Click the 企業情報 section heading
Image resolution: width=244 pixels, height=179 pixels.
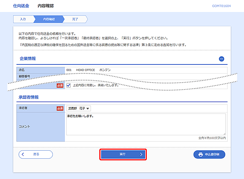28,59
